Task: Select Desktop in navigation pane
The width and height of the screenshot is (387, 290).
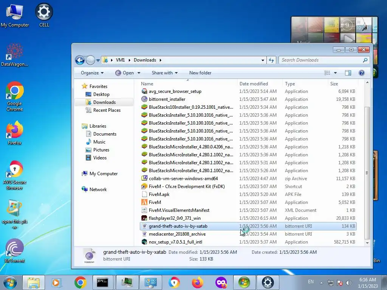Action: [x=101, y=94]
